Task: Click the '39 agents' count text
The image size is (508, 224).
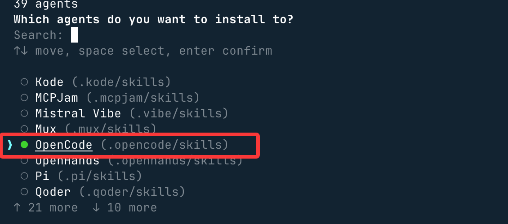Action: coord(46,4)
